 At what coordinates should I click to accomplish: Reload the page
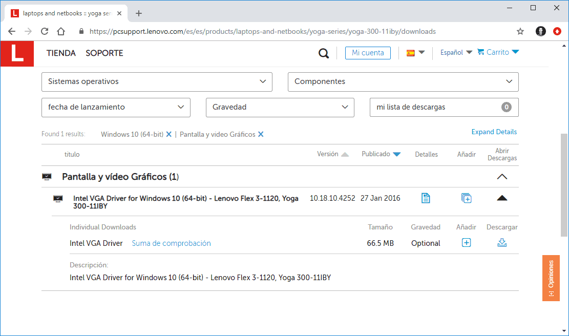44,32
